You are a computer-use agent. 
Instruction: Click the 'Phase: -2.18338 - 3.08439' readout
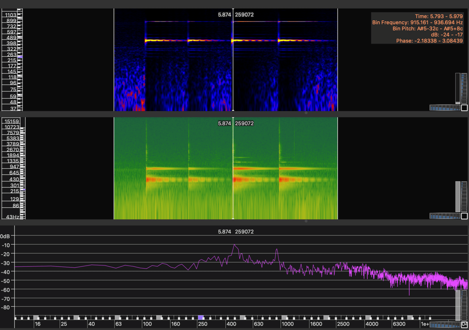click(430, 41)
